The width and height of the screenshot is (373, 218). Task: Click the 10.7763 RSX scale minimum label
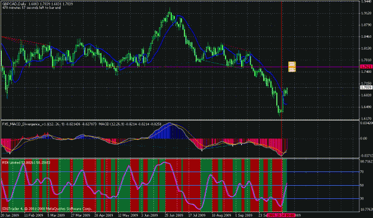(x=366, y=210)
